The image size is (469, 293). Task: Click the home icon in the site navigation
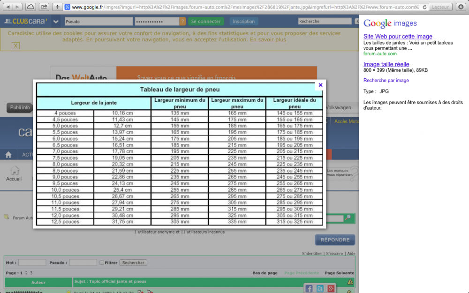coord(8,155)
